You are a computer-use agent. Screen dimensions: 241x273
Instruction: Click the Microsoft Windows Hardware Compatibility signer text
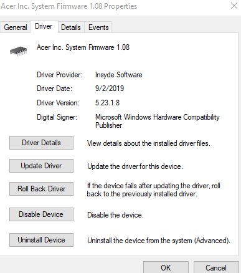pyautogui.click(x=158, y=121)
